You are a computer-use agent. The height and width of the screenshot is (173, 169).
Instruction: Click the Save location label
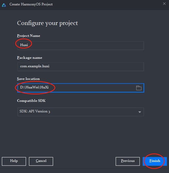tap(28, 79)
